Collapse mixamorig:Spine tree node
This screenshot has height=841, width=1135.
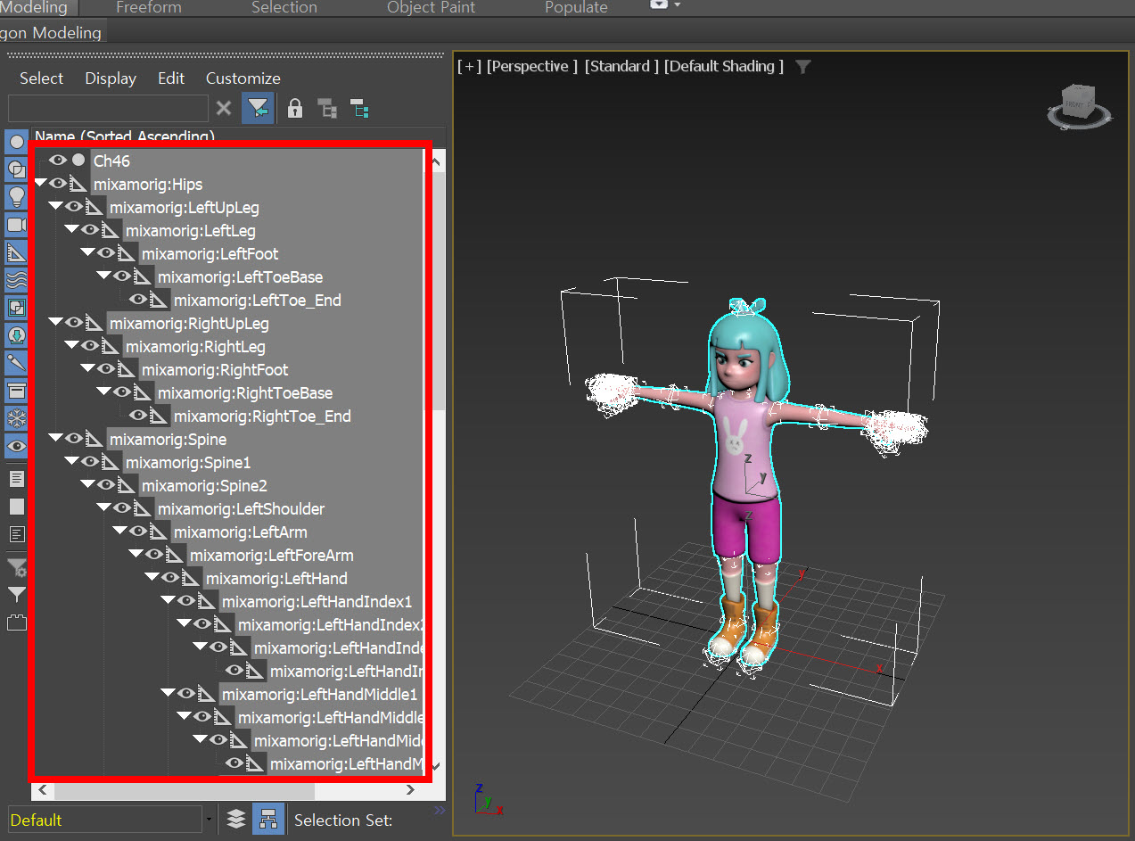[x=56, y=438]
